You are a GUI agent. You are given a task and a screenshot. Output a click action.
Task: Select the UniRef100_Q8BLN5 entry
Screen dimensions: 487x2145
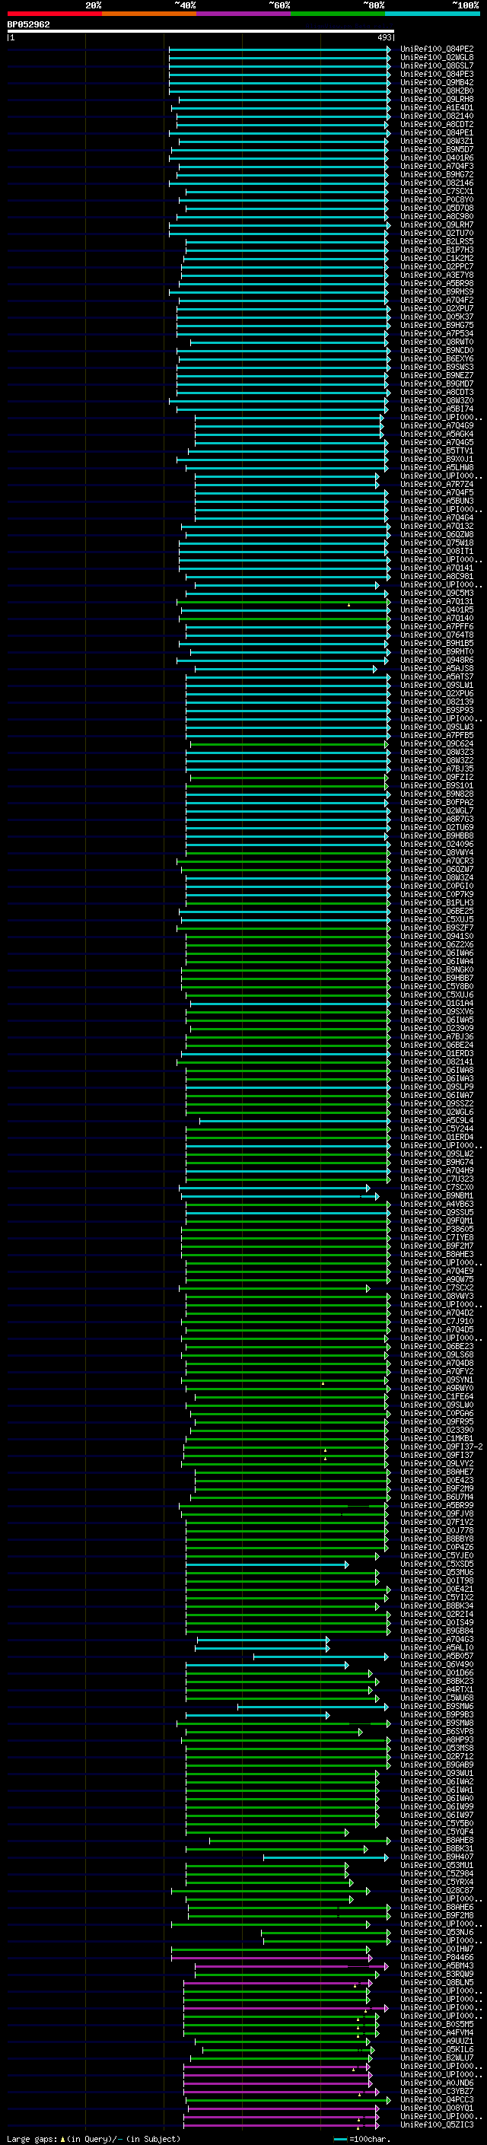click(437, 1983)
